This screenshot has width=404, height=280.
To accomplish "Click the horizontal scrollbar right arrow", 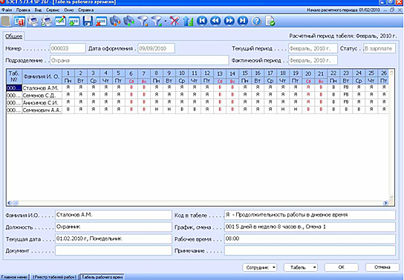I will 385,203.
